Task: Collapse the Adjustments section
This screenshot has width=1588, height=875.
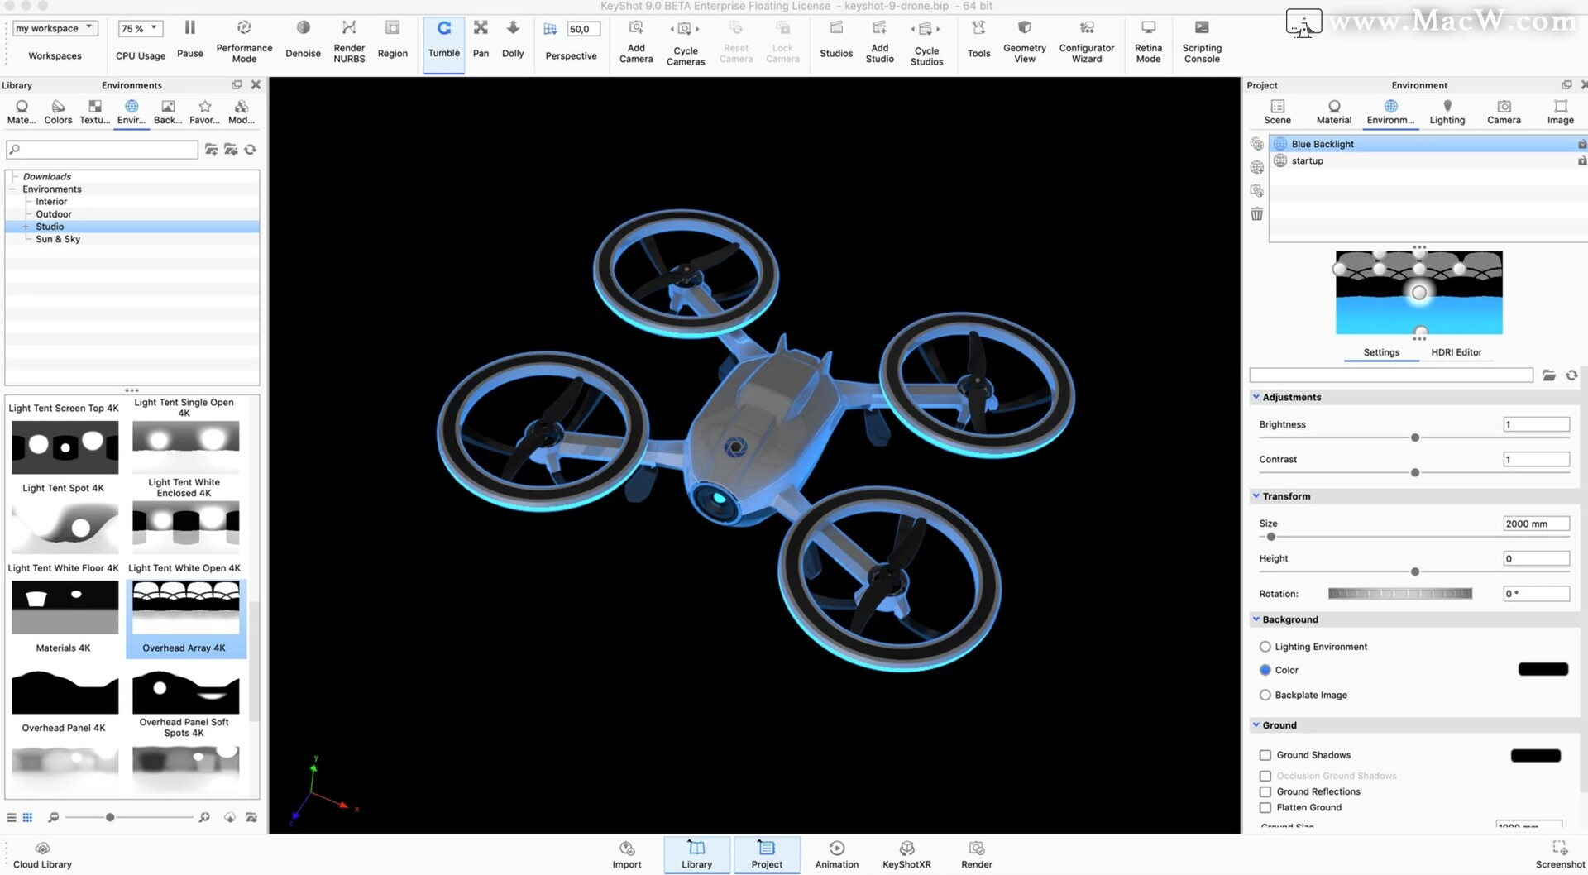Action: pos(1256,397)
